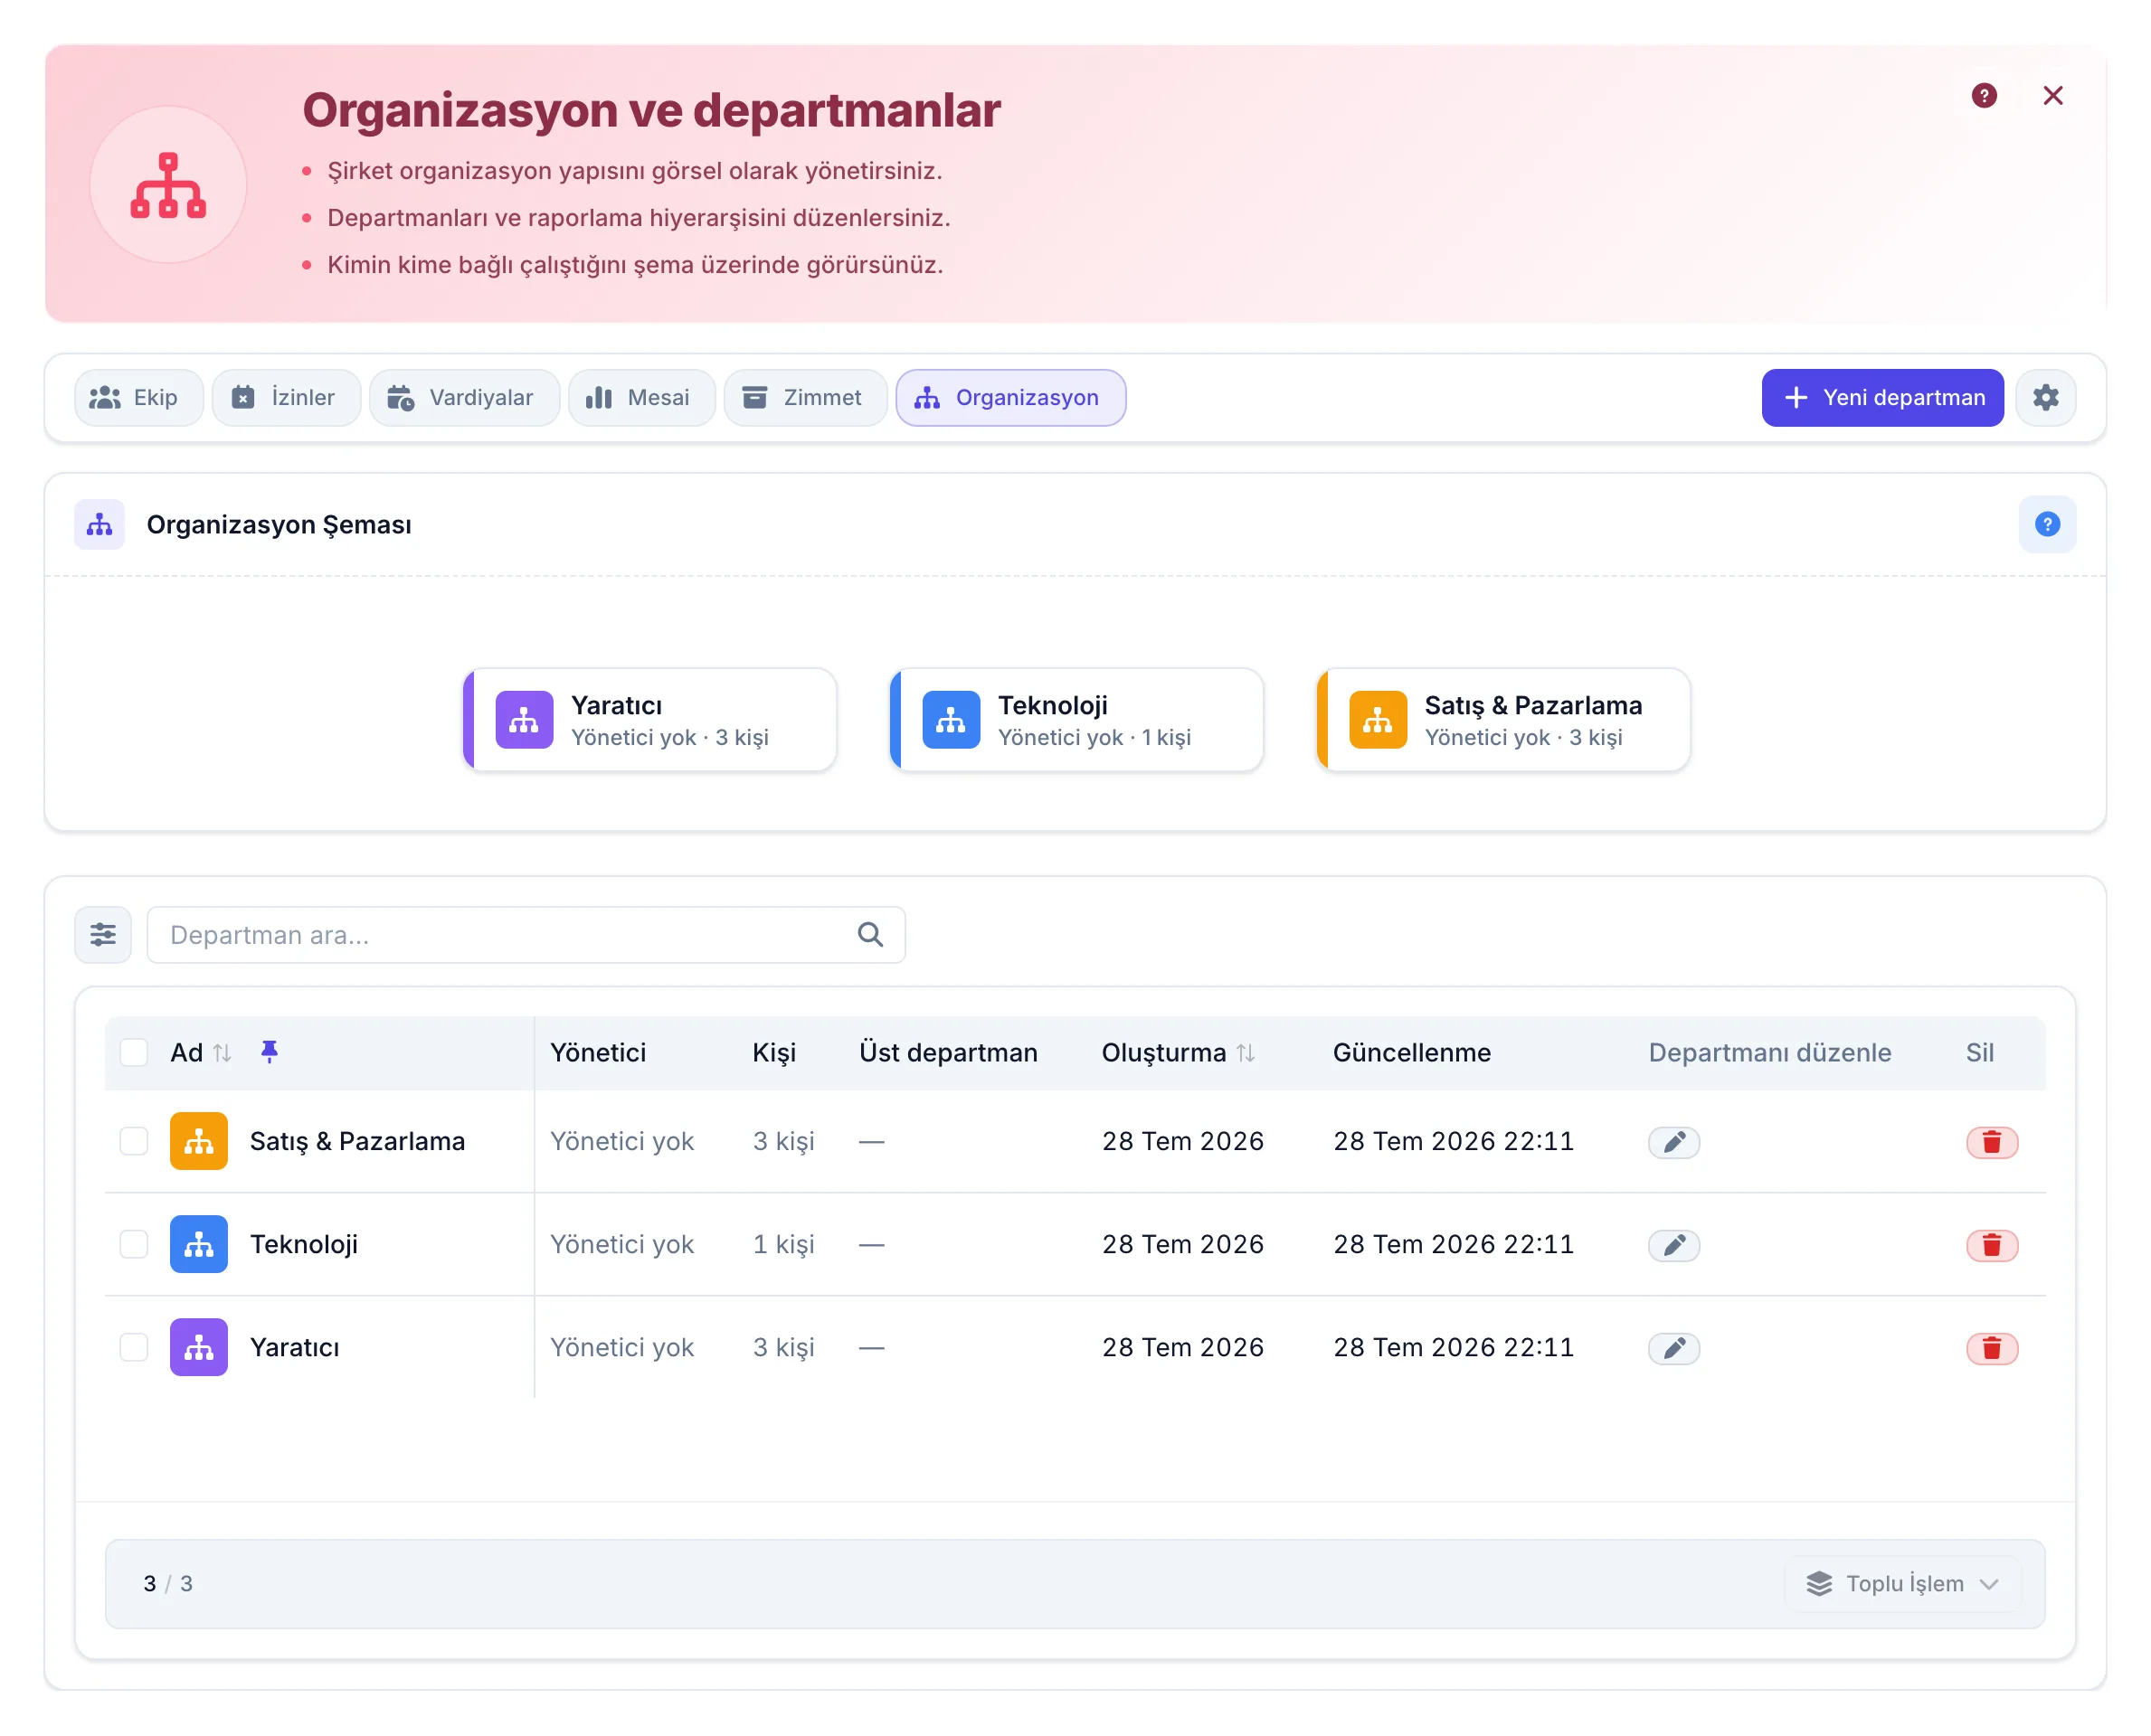The image size is (2151, 1736).
Task: Sort by Ad column arrows
Action: [223, 1052]
